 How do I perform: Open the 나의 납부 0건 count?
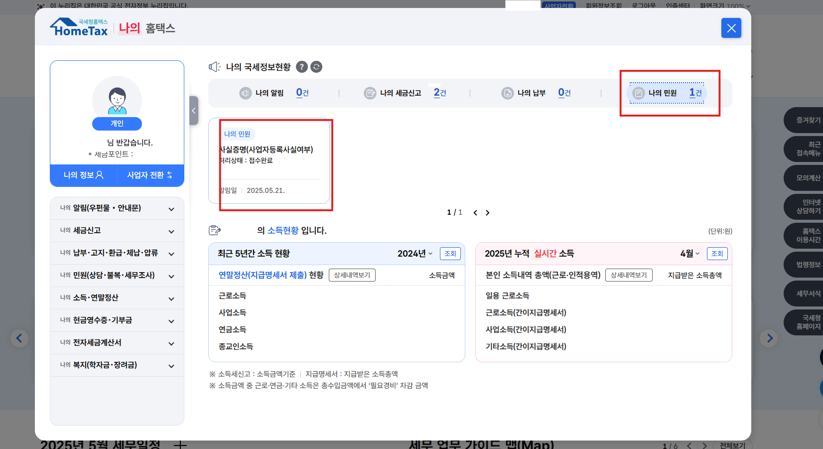564,93
